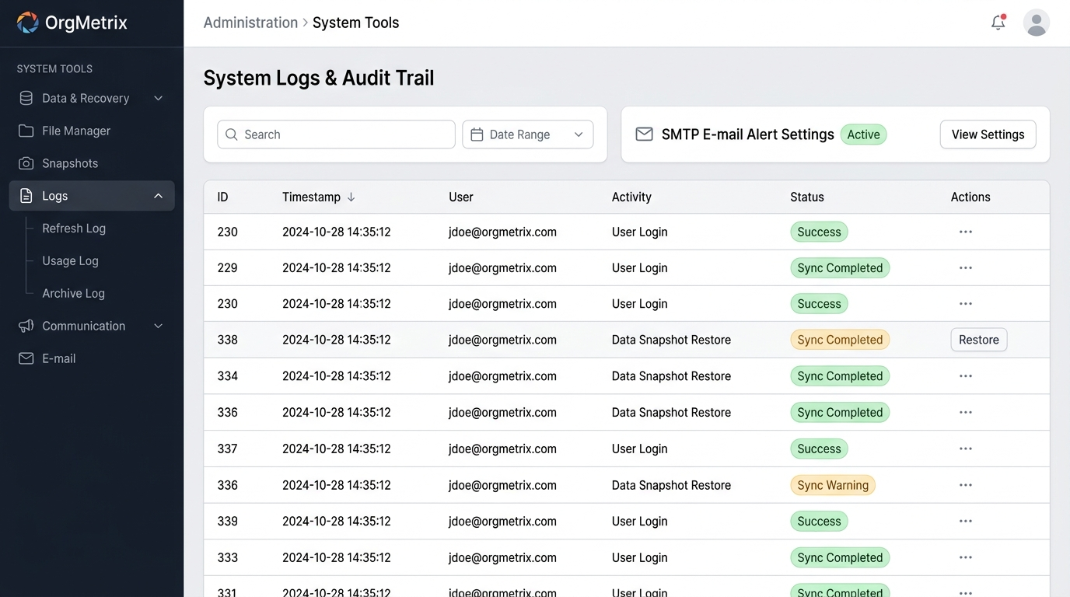Image resolution: width=1070 pixels, height=597 pixels.
Task: Click the Data & Recovery database icon
Action: coord(26,98)
